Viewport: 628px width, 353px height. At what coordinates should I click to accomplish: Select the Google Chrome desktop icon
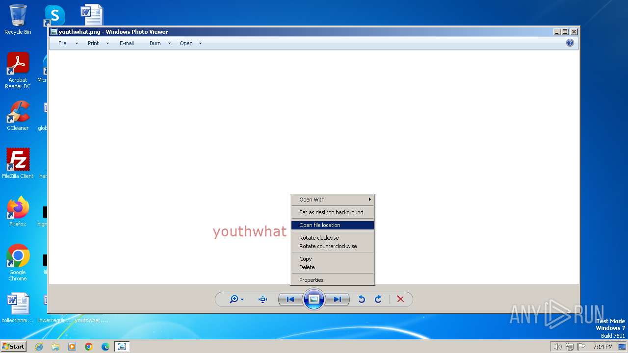(18, 263)
